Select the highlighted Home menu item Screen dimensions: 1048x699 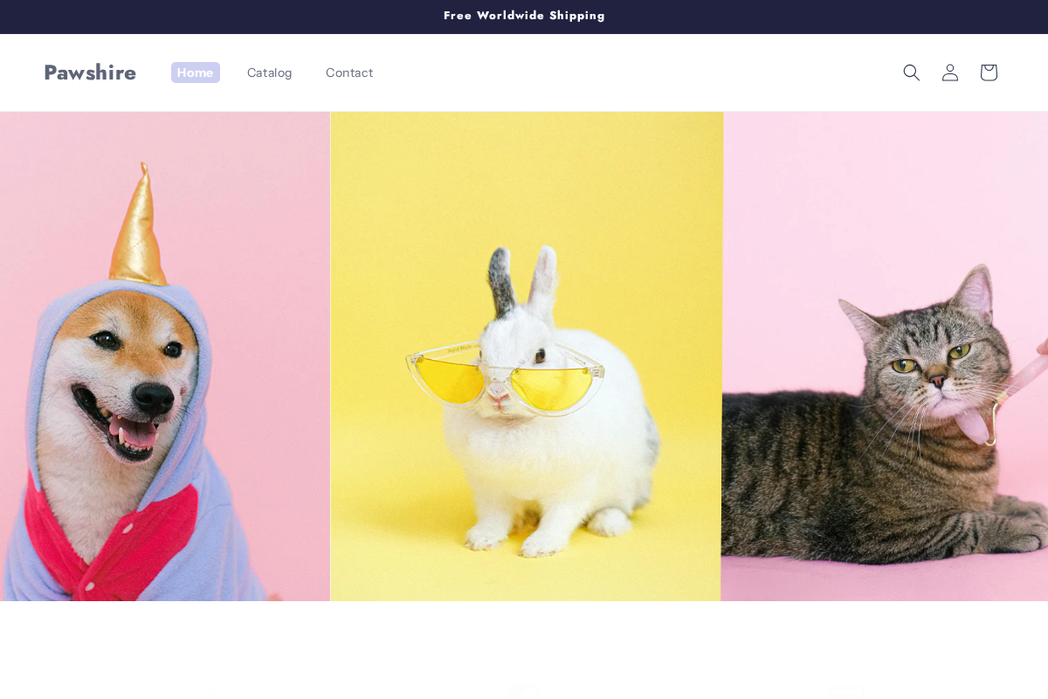tap(195, 73)
